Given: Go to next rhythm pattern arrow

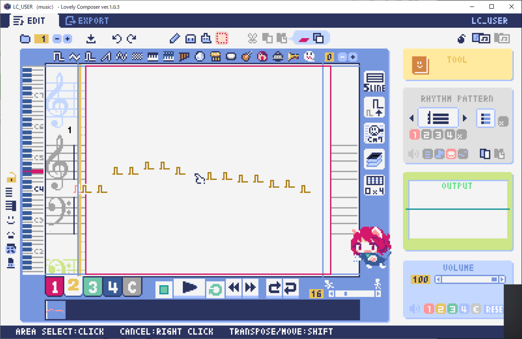Looking at the screenshot, I should [465, 118].
